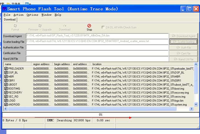Image resolution: width=200 pixels, height=134 pixels.
Task: Click the EMMC status bar entry
Action: (50, 120)
